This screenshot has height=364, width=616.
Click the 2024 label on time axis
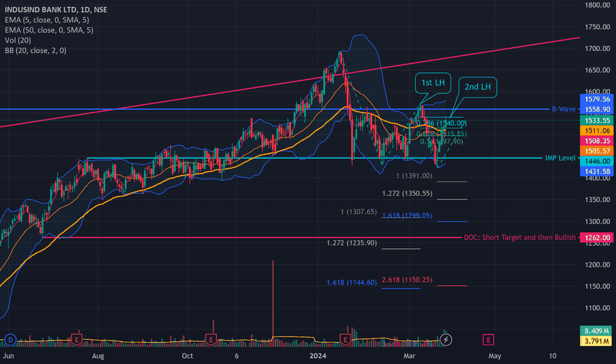(x=318, y=356)
